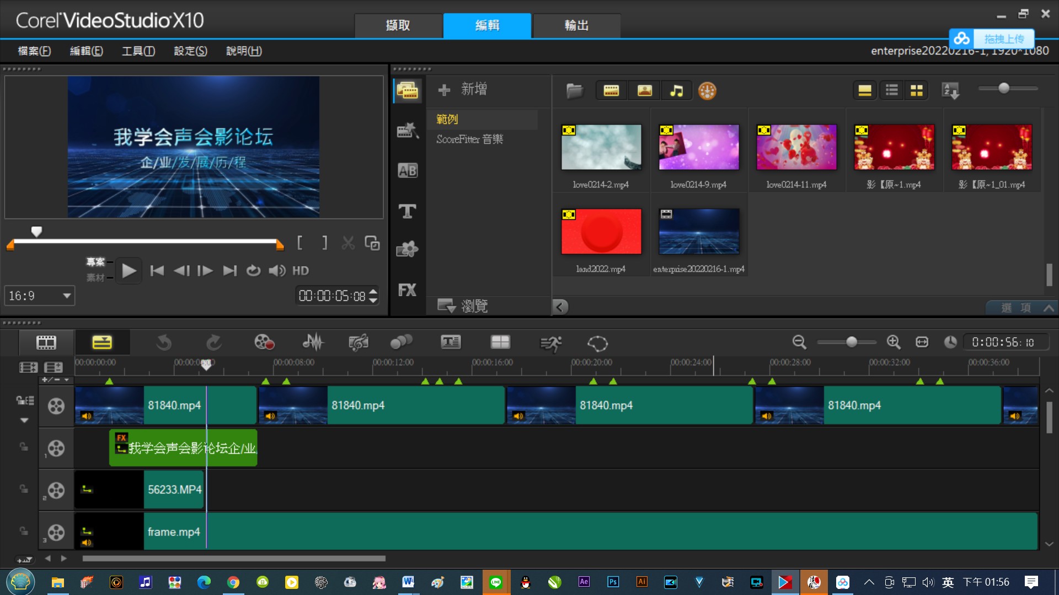Jump to the end of project
Screen dimensions: 1059x595
[x=230, y=271]
